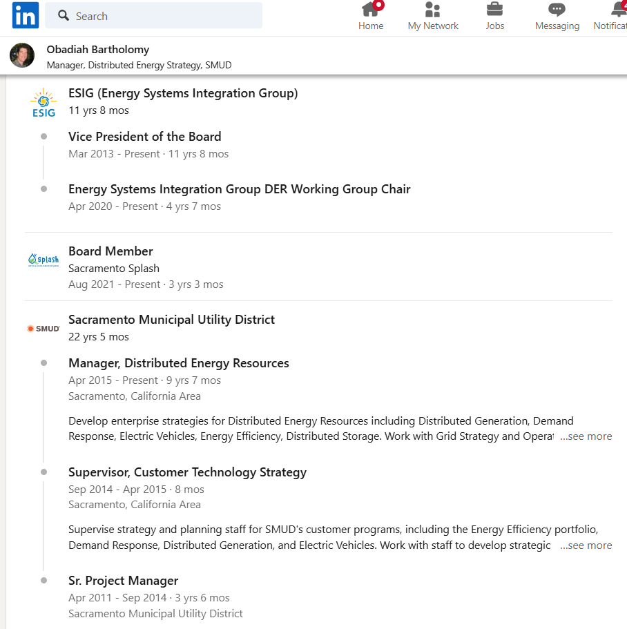Click the Sacramento Splash logo
This screenshot has height=629, width=627.
pyautogui.click(x=44, y=260)
